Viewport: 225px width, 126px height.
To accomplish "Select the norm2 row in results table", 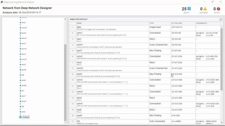I will tap(144, 69).
